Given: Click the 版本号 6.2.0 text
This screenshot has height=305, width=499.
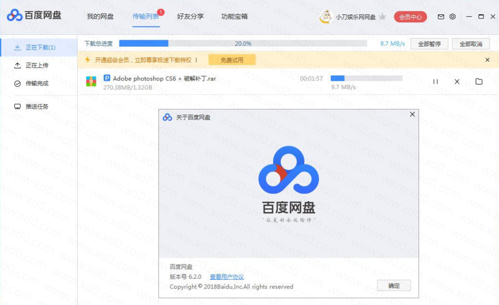Looking at the screenshot, I should tap(186, 277).
